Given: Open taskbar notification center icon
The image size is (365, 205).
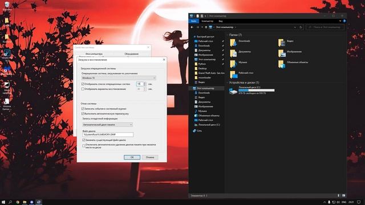Looking at the screenshot, I should [x=359, y=202].
